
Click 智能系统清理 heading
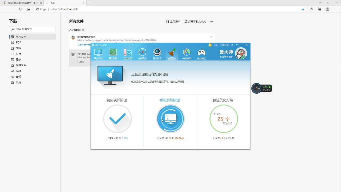pyautogui.click(x=170, y=100)
